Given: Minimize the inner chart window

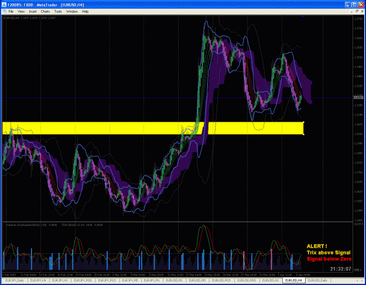Looking at the screenshot, I should pos(352,11).
